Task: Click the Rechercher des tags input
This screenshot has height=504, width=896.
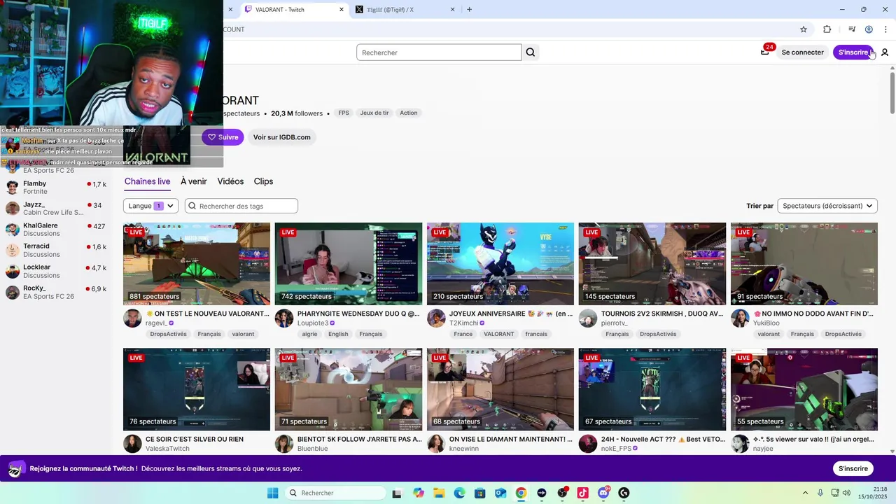Action: tap(241, 206)
